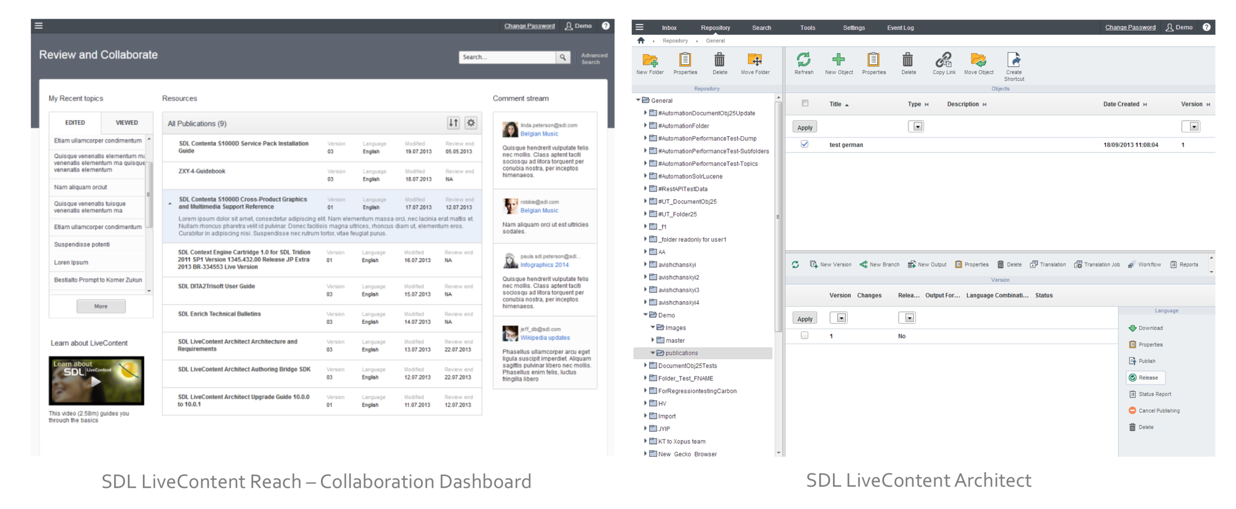
Task: Click Delete in Objects toolbar
Action: click(x=908, y=64)
